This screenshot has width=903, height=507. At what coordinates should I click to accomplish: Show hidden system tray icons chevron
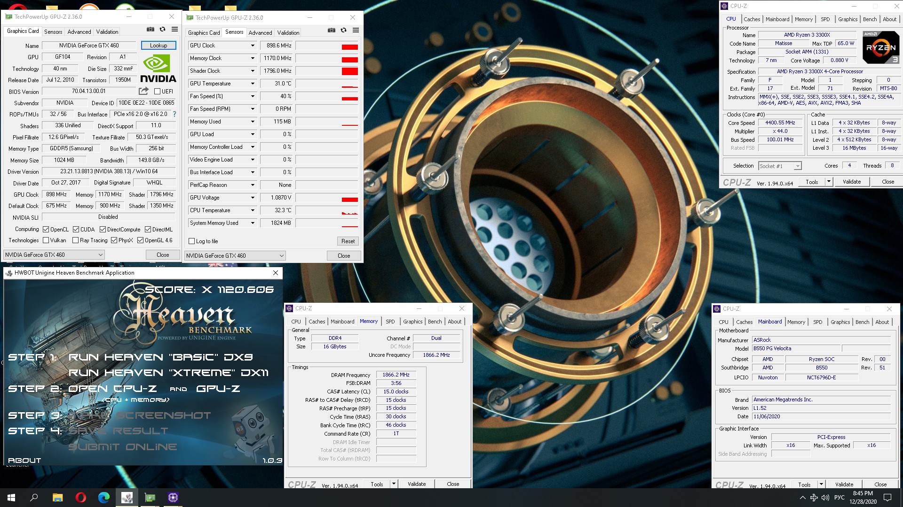[x=802, y=498]
